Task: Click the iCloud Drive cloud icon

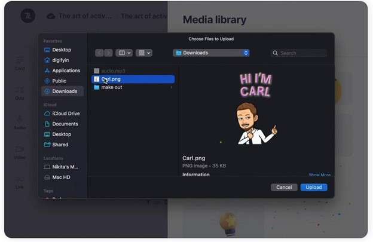Action: pyautogui.click(x=47, y=114)
